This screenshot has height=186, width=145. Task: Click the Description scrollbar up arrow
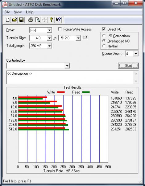click(x=136, y=74)
